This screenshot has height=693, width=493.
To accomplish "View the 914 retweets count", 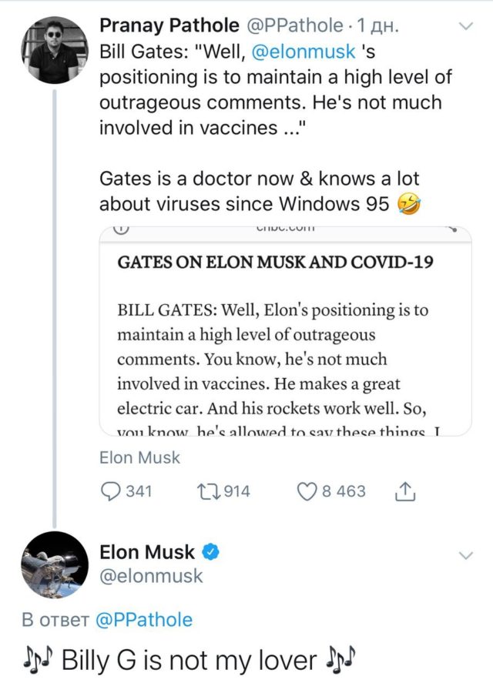I will pos(236,491).
